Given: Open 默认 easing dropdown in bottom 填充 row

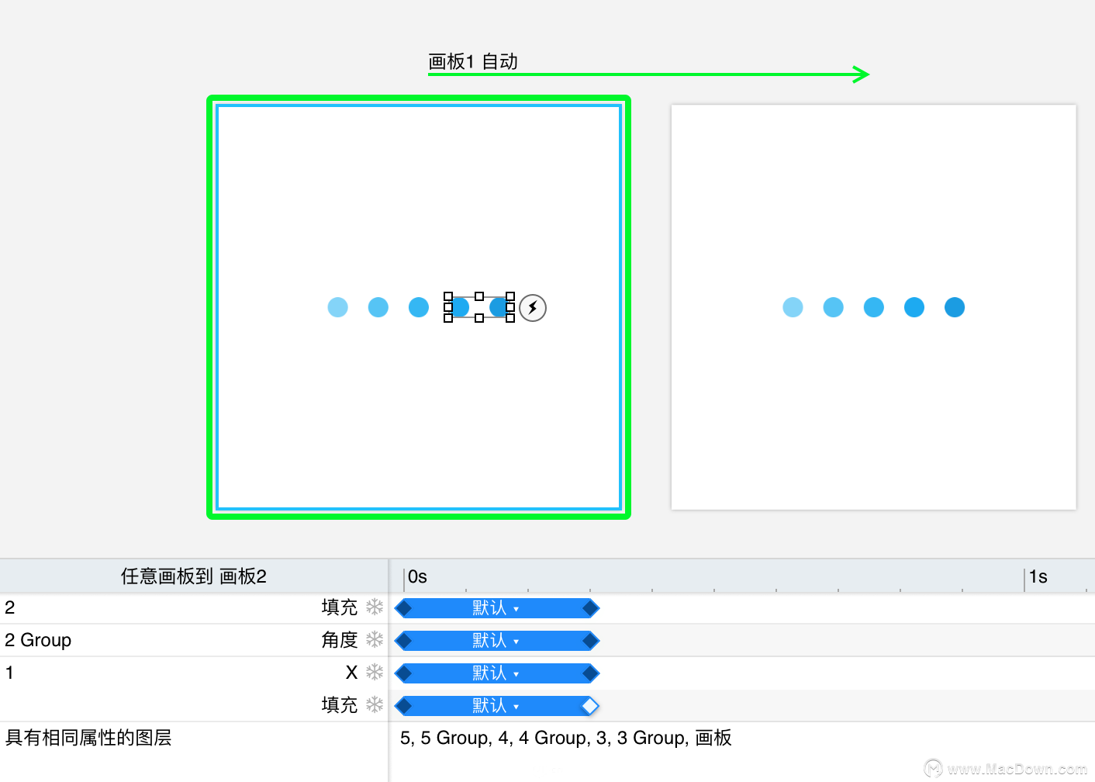Looking at the screenshot, I should pos(496,706).
